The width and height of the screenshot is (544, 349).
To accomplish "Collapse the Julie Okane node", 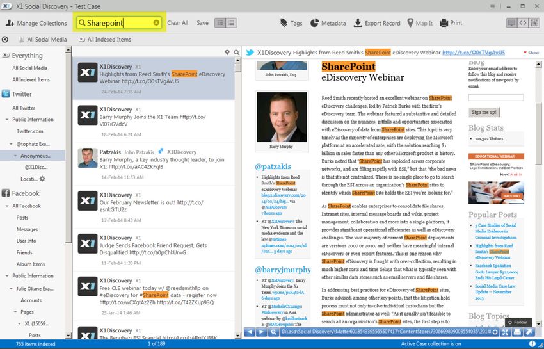I will coord(11,289).
